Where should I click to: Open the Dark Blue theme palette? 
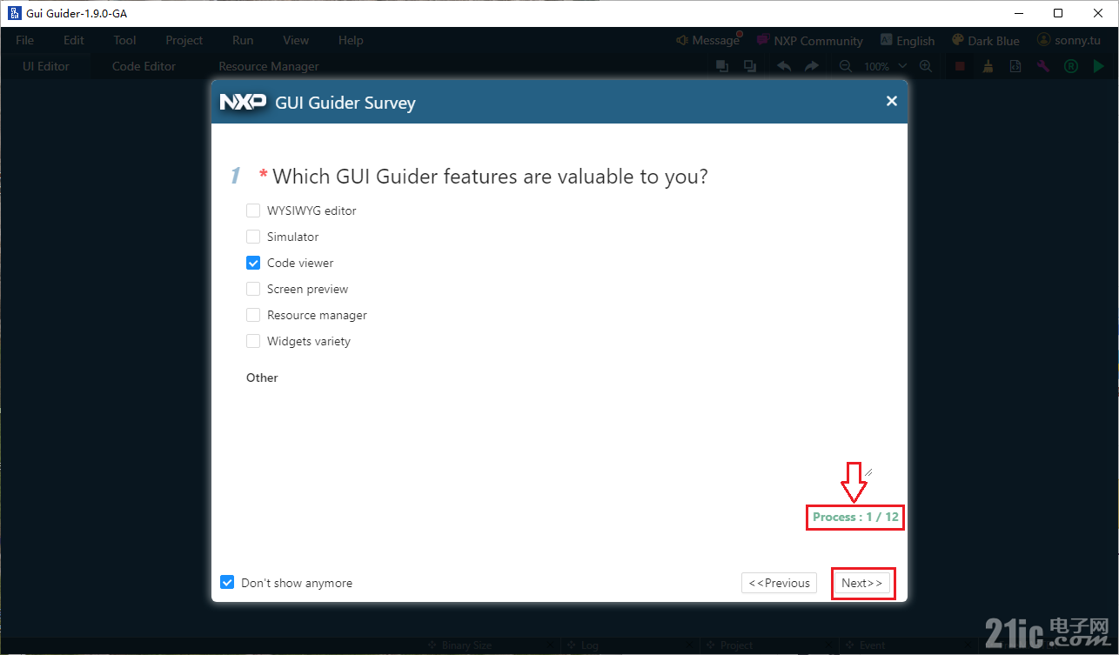tap(985, 41)
